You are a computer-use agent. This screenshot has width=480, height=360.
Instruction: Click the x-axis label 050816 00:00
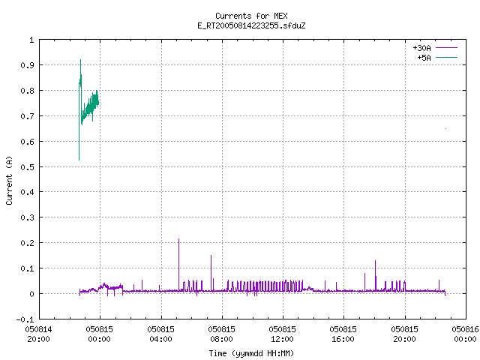[x=465, y=334]
